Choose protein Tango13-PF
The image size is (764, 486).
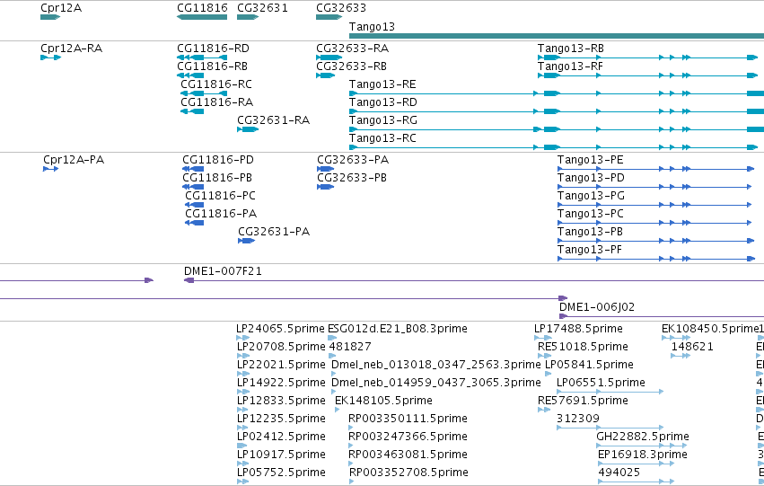590,250
